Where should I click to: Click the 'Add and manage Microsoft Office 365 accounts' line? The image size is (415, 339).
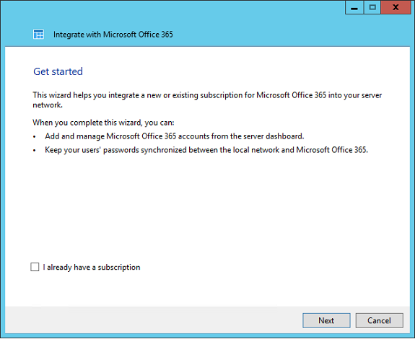pos(175,136)
